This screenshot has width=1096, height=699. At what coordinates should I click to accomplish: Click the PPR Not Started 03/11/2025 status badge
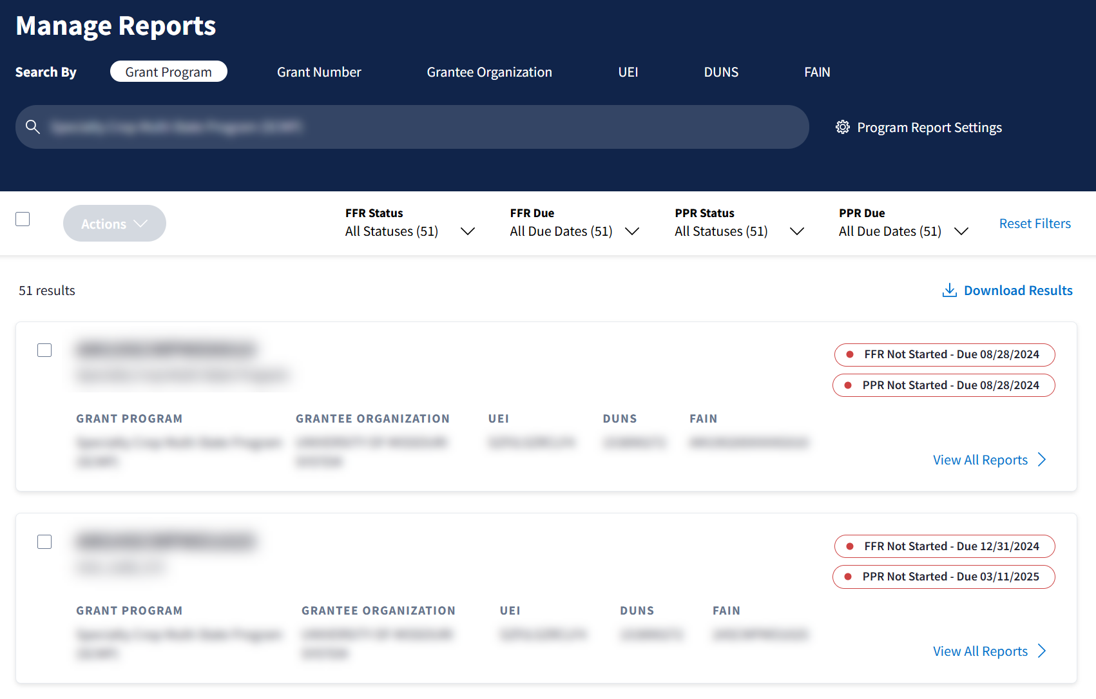coord(944,577)
